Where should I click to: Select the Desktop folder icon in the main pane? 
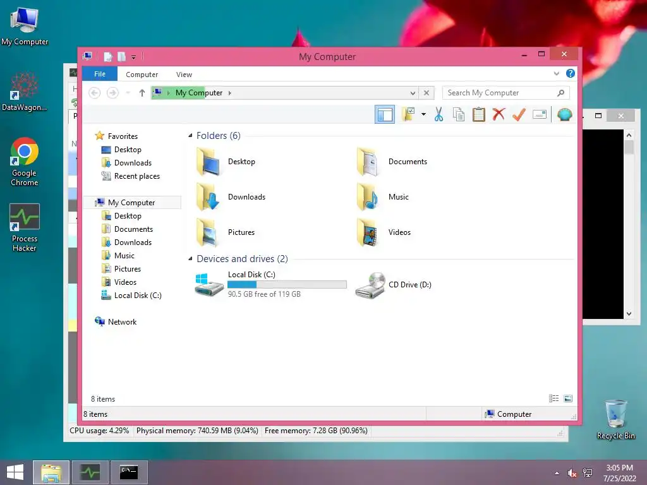click(209, 162)
